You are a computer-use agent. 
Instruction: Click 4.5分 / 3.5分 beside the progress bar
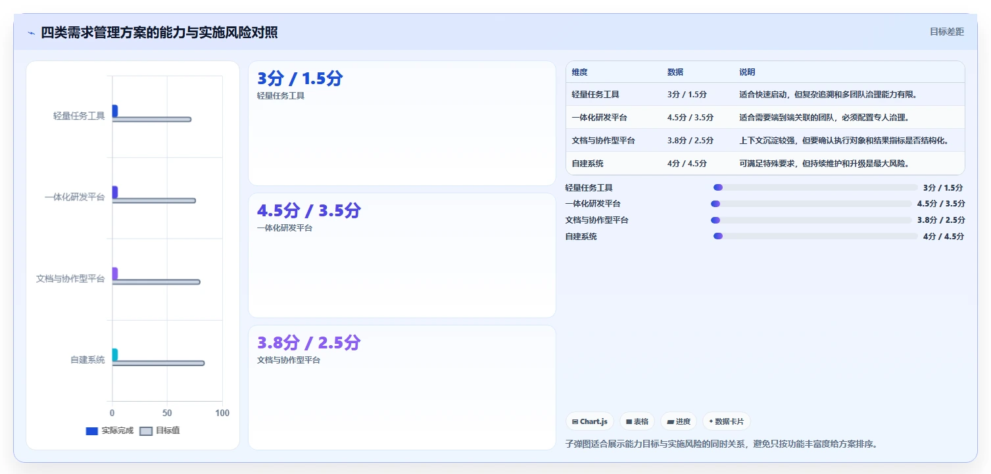click(941, 204)
